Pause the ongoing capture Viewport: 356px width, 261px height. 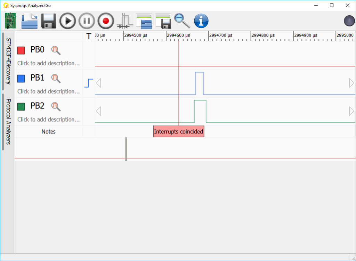pos(86,21)
